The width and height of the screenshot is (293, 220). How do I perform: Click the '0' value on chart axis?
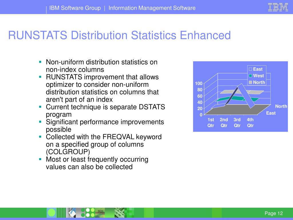pyautogui.click(x=201, y=115)
